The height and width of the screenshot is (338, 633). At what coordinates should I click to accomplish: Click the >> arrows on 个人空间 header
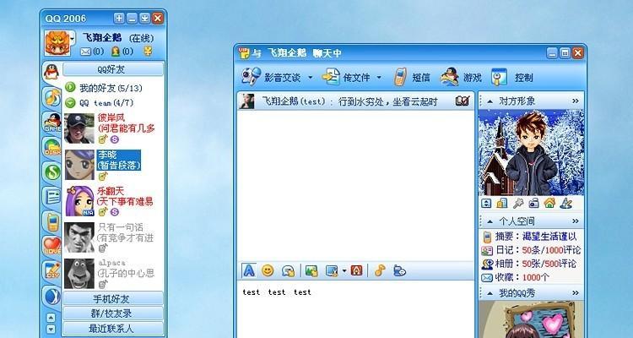pos(576,221)
